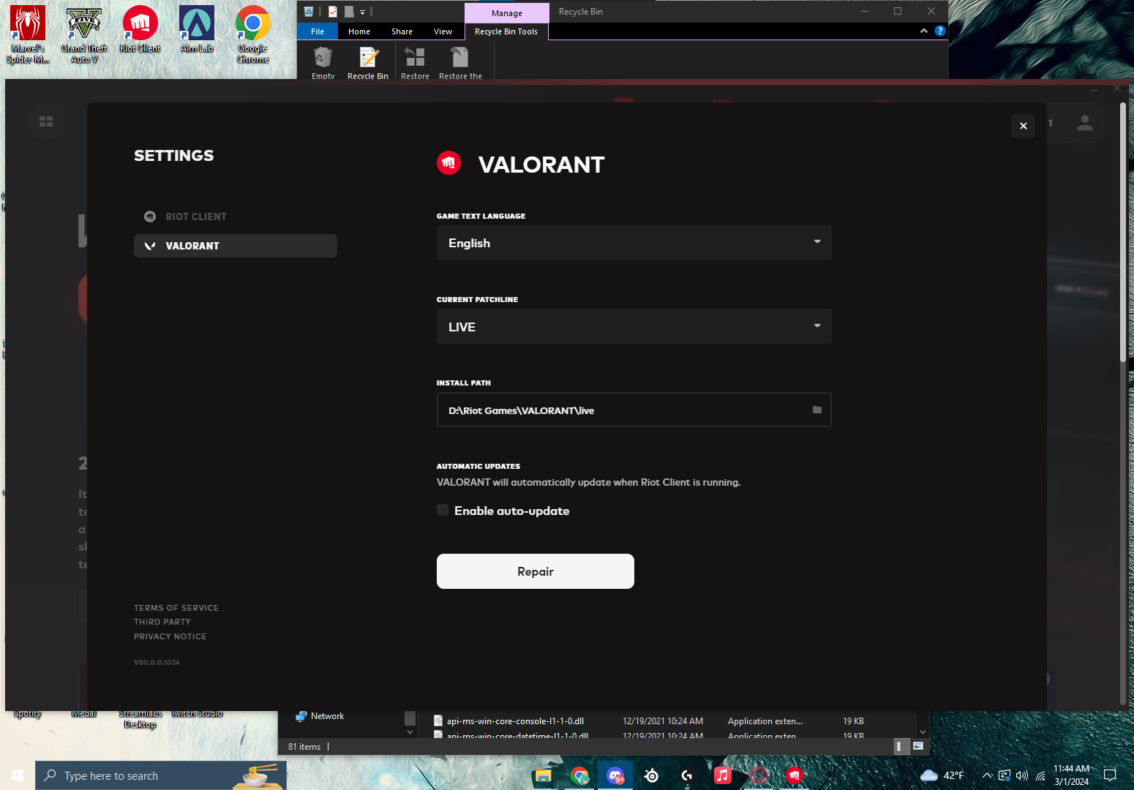Screen dimensions: 1134x790
Task: Click the Recycle Bin properties ribbon icon
Action: 368,61
